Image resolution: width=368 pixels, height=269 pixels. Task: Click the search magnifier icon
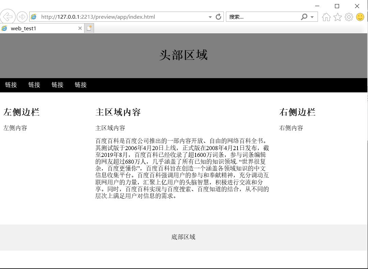(x=303, y=16)
